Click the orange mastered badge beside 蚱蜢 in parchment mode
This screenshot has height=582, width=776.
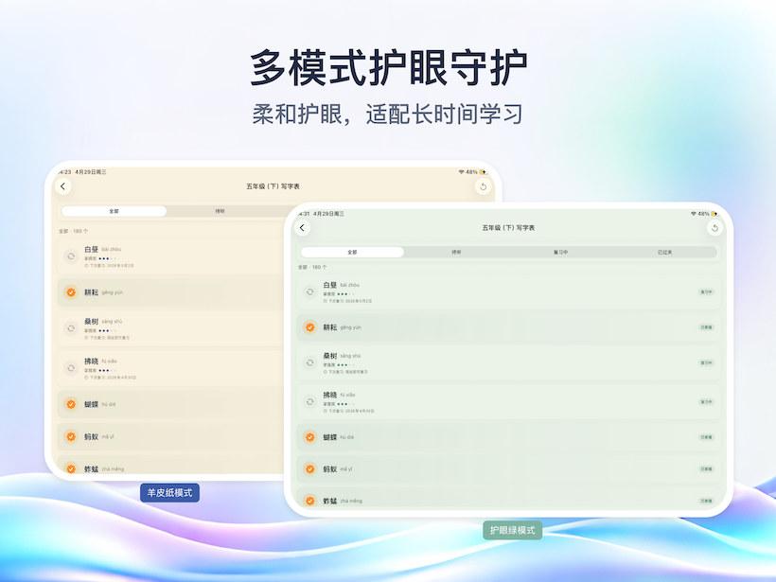(x=71, y=468)
